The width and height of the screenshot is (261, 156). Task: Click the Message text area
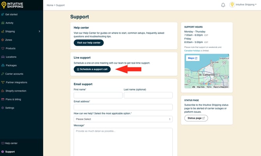123,142
